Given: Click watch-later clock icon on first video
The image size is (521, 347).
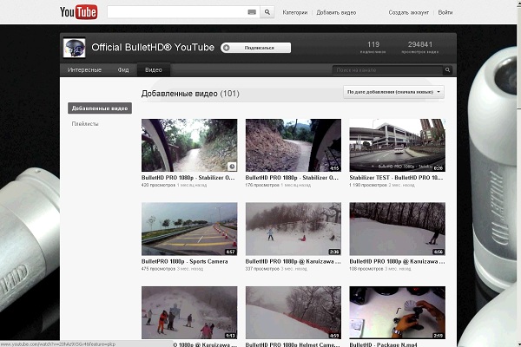Looking at the screenshot, I should pyautogui.click(x=232, y=167).
